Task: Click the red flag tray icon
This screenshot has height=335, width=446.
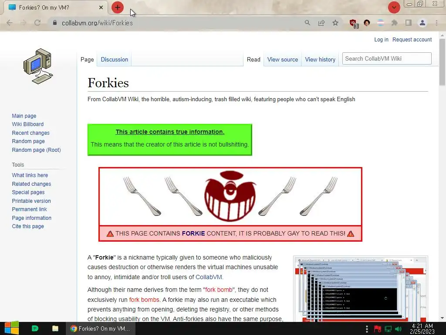Action: [378, 329]
